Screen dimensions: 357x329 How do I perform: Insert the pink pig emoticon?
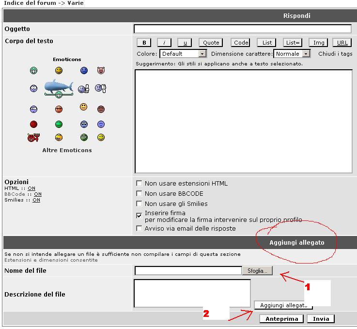click(101, 71)
